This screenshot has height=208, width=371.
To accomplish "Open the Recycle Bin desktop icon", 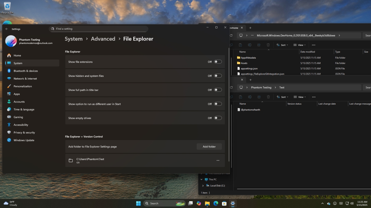I will tap(7, 8).
